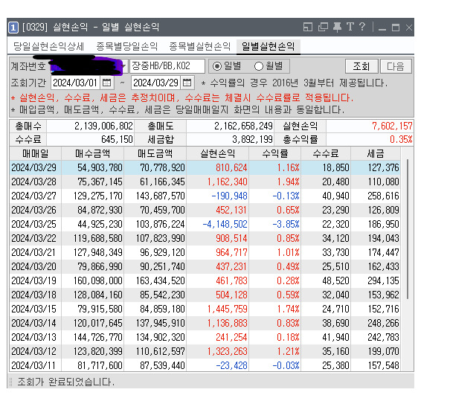This screenshot has width=450, height=401.
Task: Select the 2024/03/28 row date
Action: 34,182
